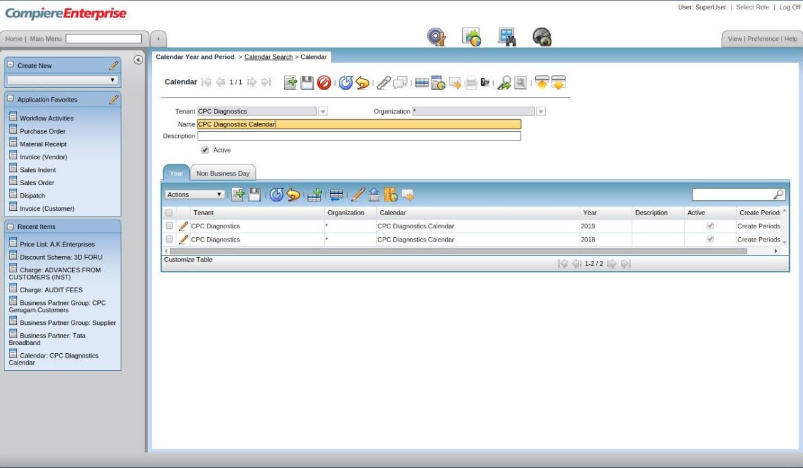Open the Chat bubbles icon

point(400,82)
